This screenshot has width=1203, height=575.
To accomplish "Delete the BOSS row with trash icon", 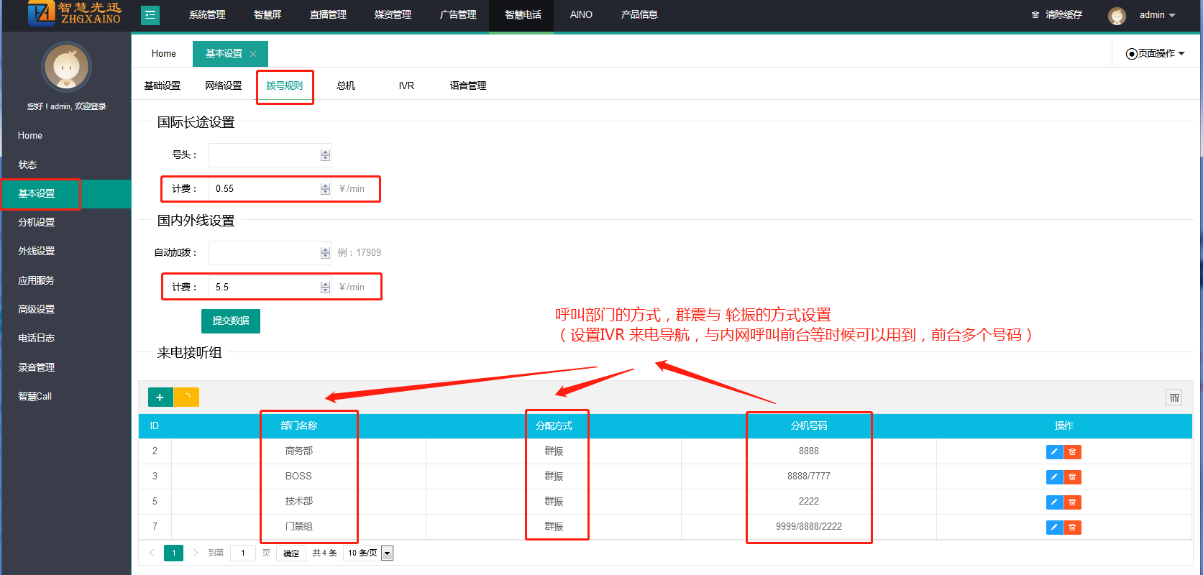I will click(1072, 477).
